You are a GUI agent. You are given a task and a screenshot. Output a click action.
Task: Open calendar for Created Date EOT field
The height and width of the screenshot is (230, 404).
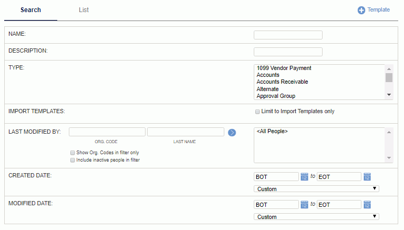tap(367, 177)
